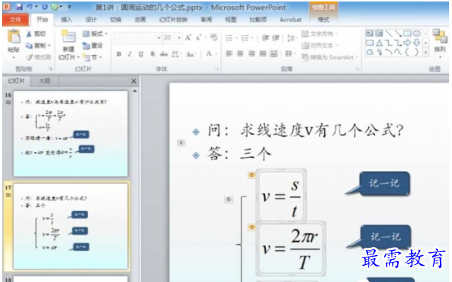
Task: Toggle Text Shadow (S) formatting
Action: pos(153,54)
